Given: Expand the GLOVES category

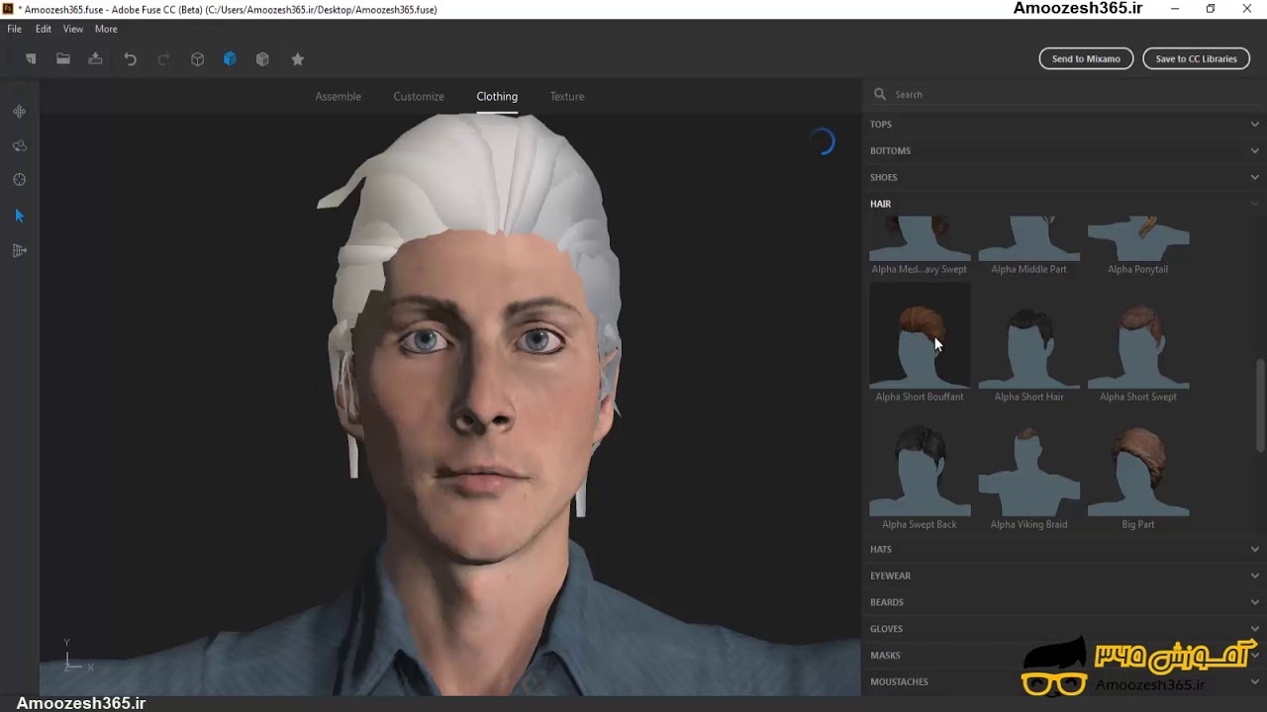Looking at the screenshot, I should coord(1064,629).
